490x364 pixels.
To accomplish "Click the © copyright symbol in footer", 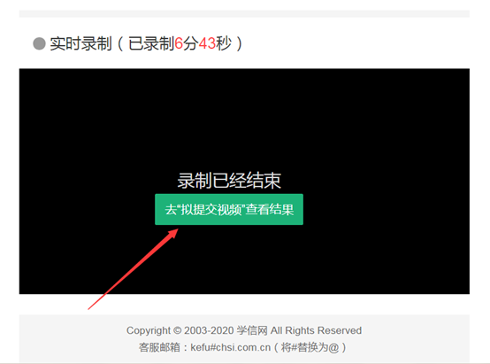I will point(177,330).
